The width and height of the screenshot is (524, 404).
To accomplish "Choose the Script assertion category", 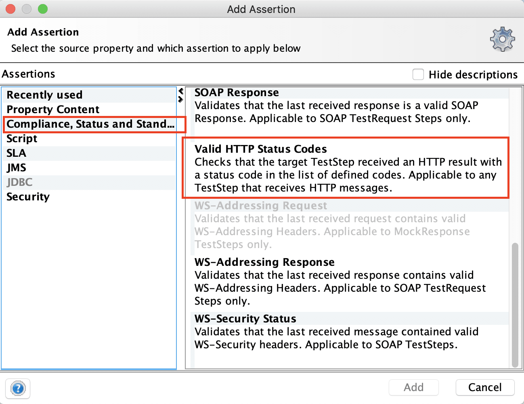I will [x=22, y=139].
